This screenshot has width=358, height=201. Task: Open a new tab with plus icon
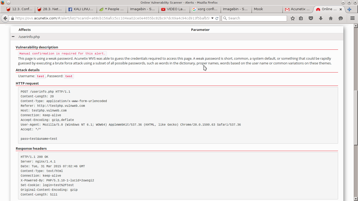[x=349, y=9]
